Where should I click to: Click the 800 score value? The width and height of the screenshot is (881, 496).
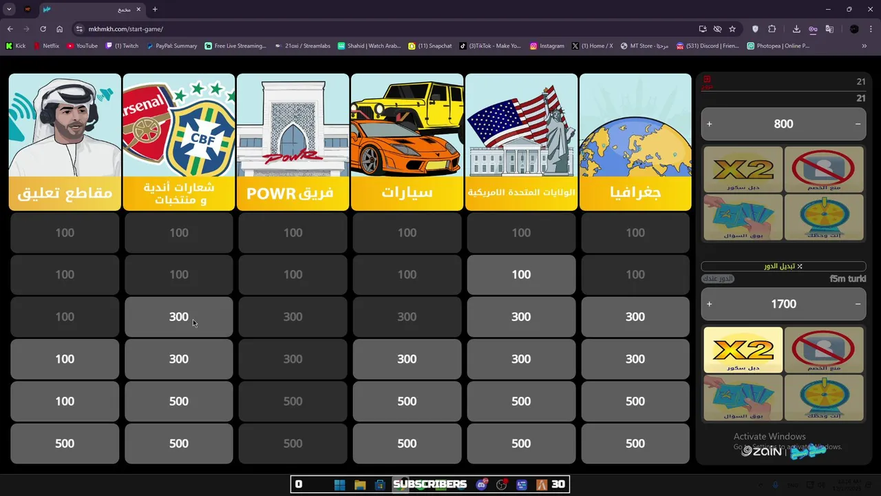tap(783, 124)
